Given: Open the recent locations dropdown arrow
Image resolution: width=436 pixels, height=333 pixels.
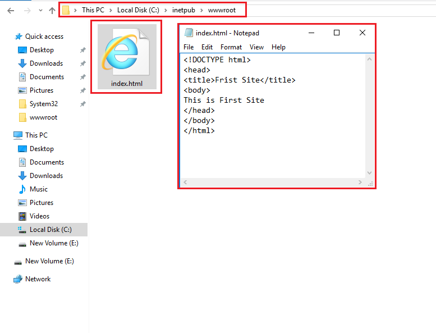Looking at the screenshot, I should pyautogui.click(x=40, y=11).
